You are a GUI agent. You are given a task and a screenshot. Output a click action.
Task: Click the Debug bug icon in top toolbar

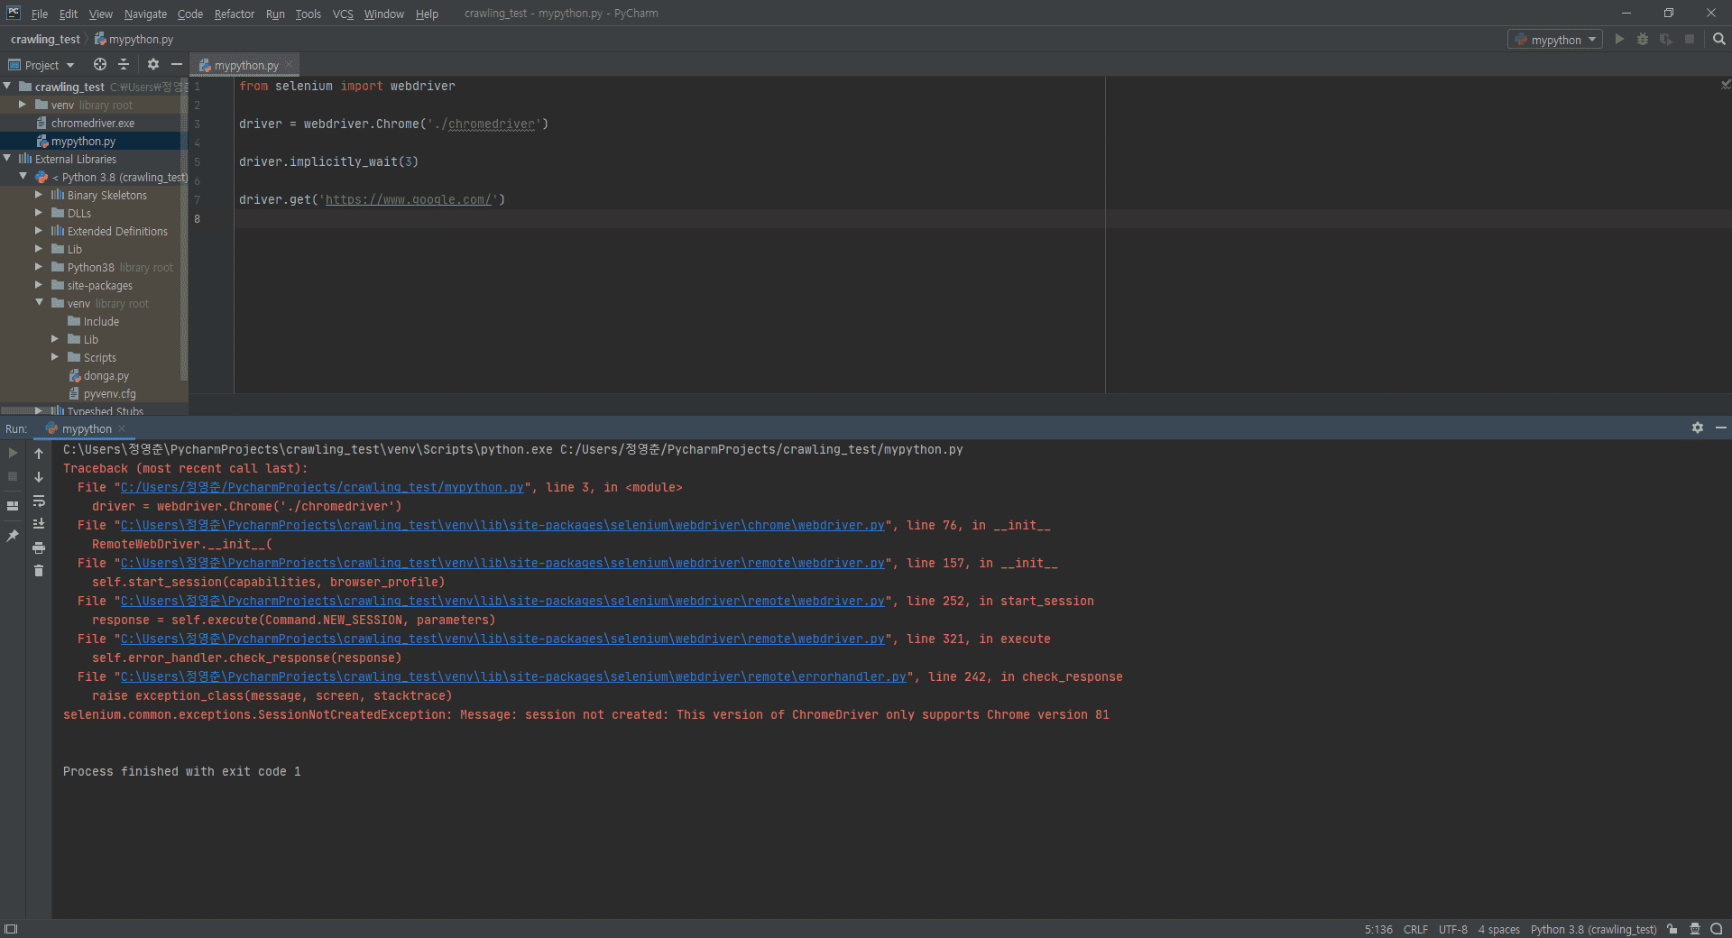1642,40
